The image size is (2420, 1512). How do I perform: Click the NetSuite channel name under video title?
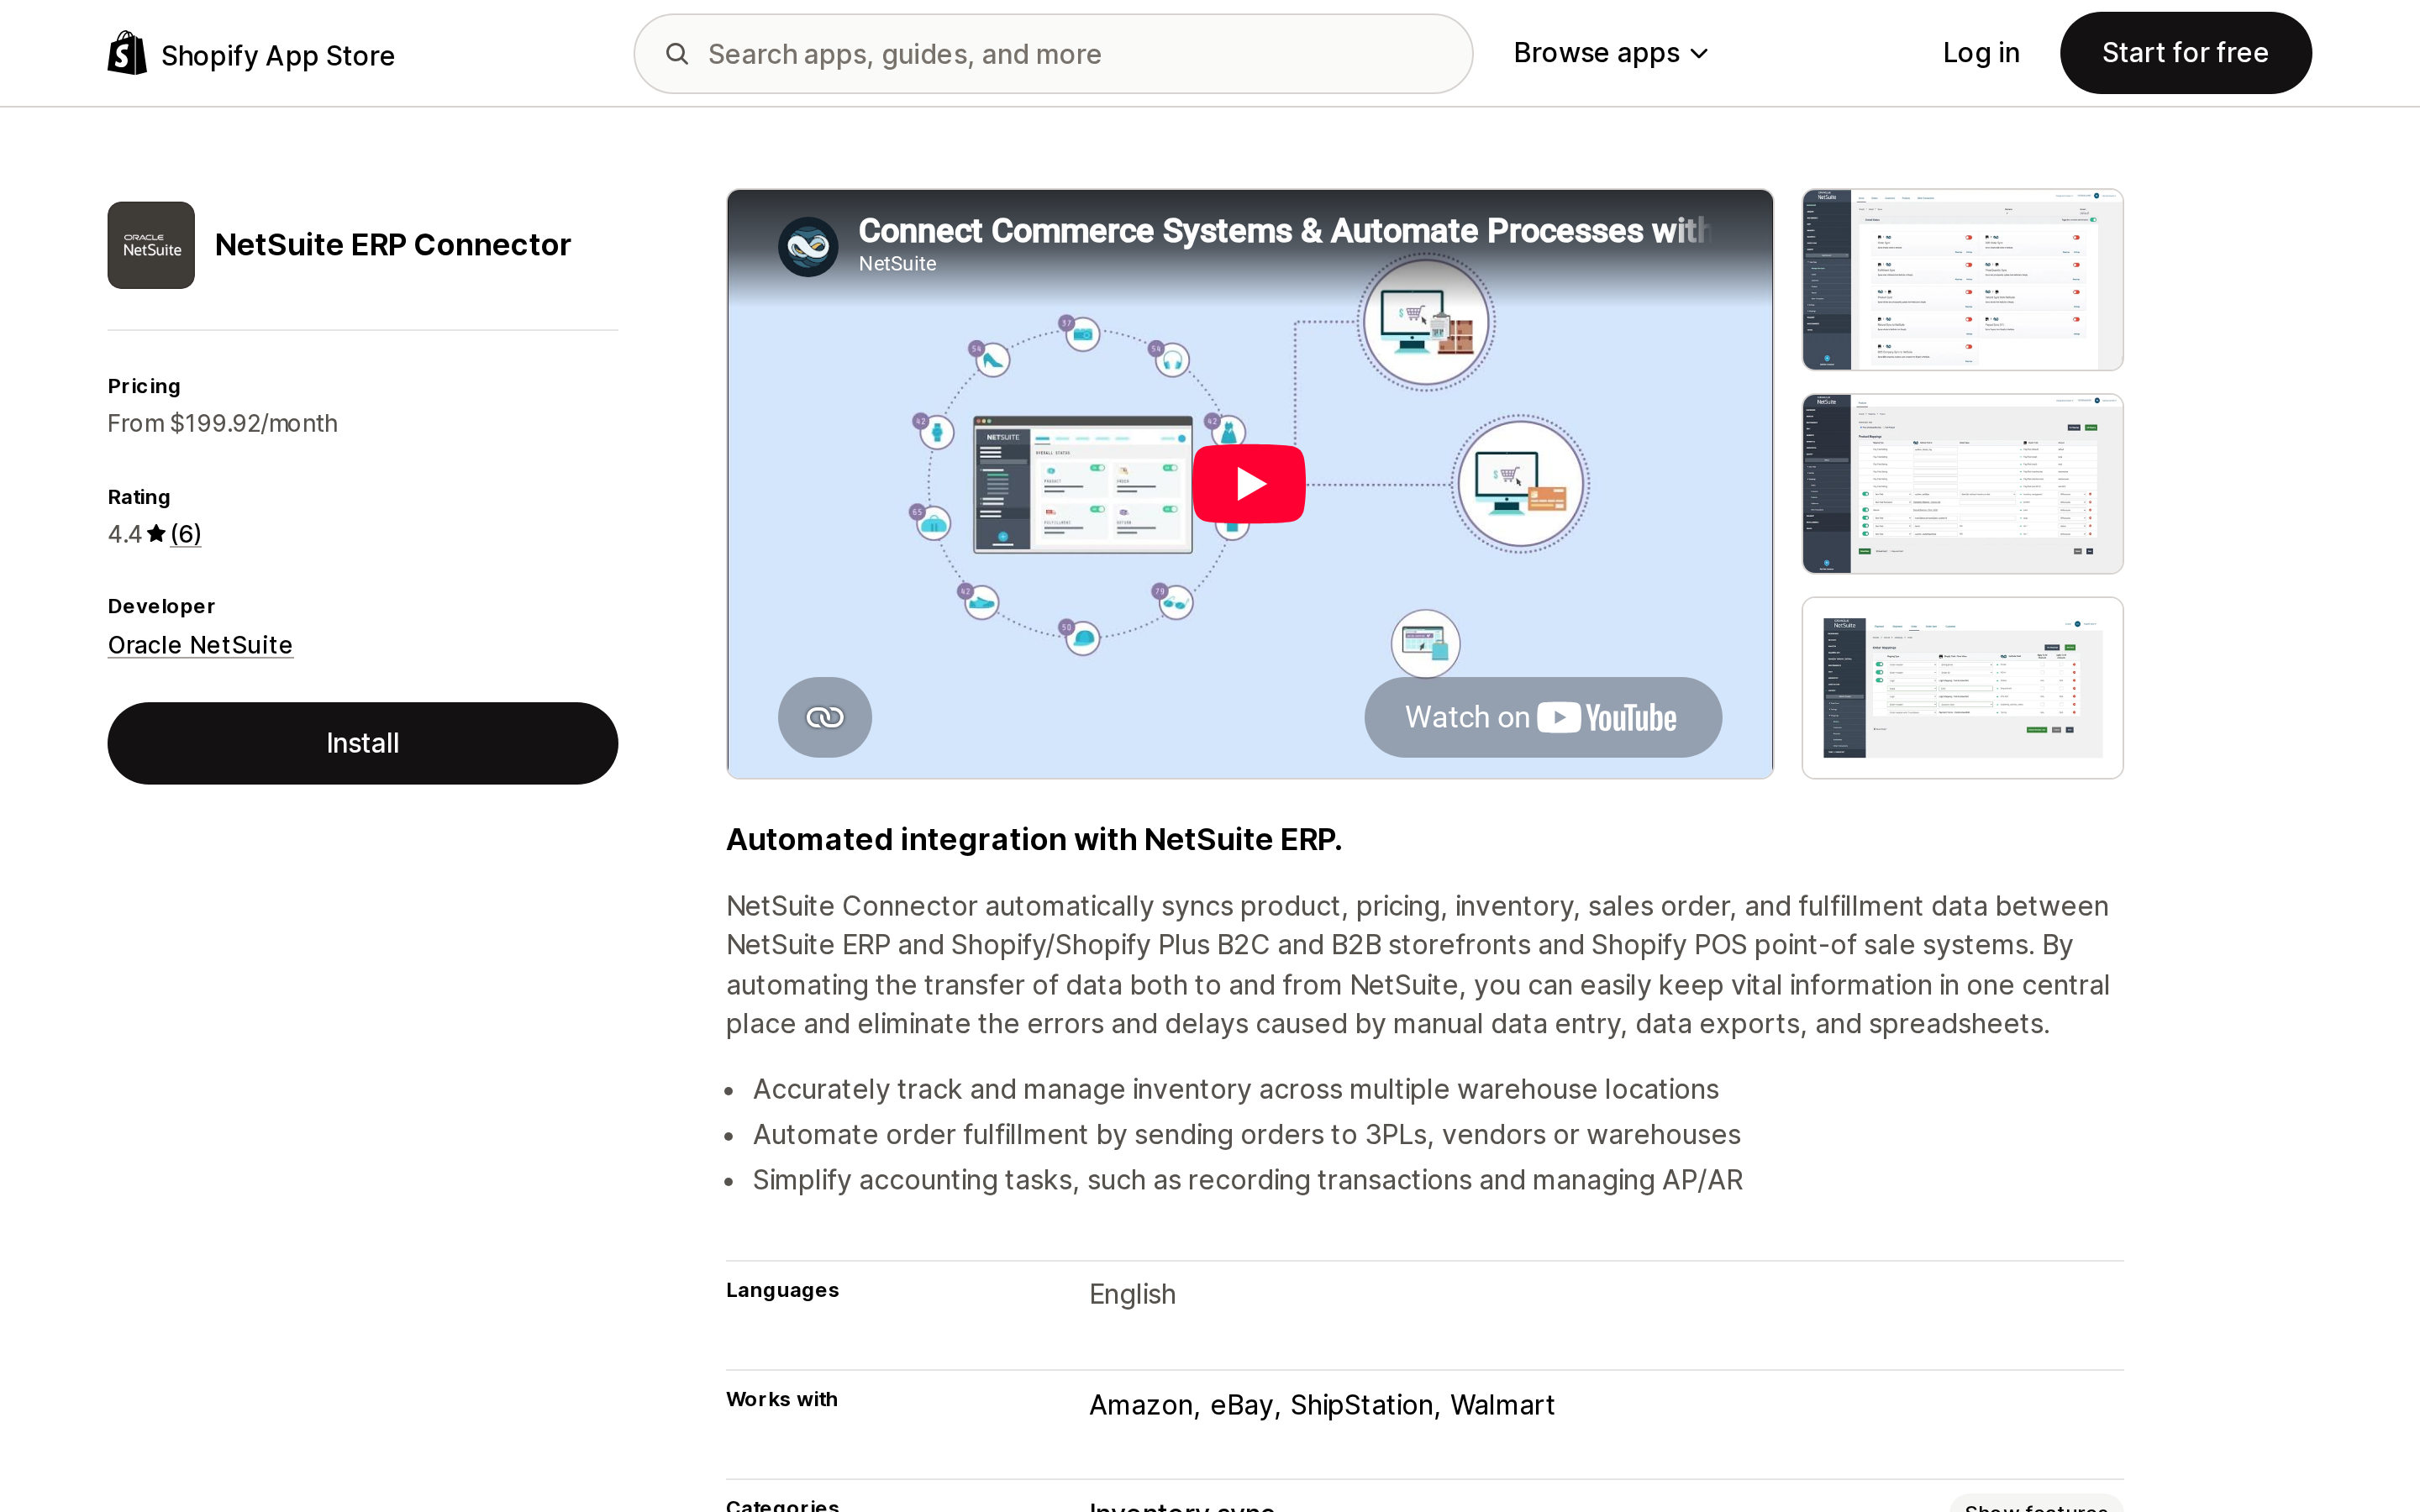[898, 264]
